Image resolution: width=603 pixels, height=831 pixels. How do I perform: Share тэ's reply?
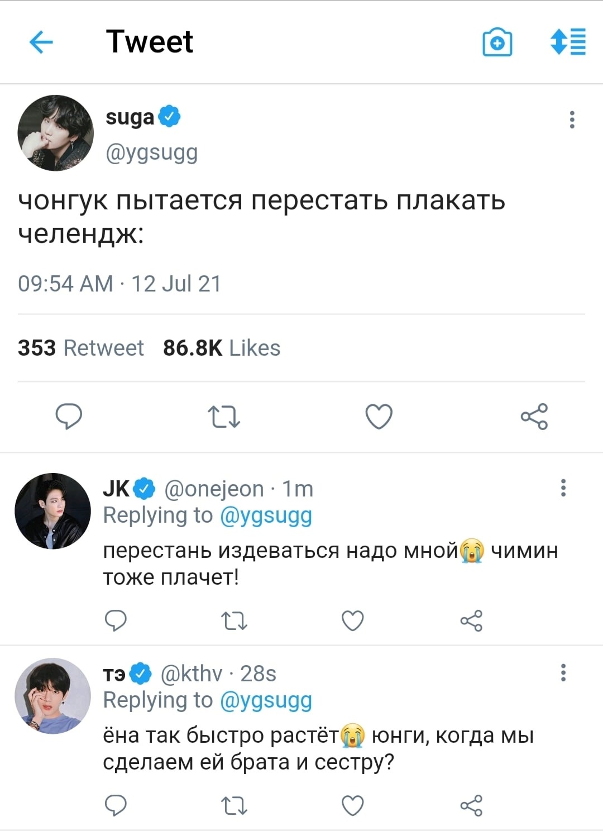(471, 805)
